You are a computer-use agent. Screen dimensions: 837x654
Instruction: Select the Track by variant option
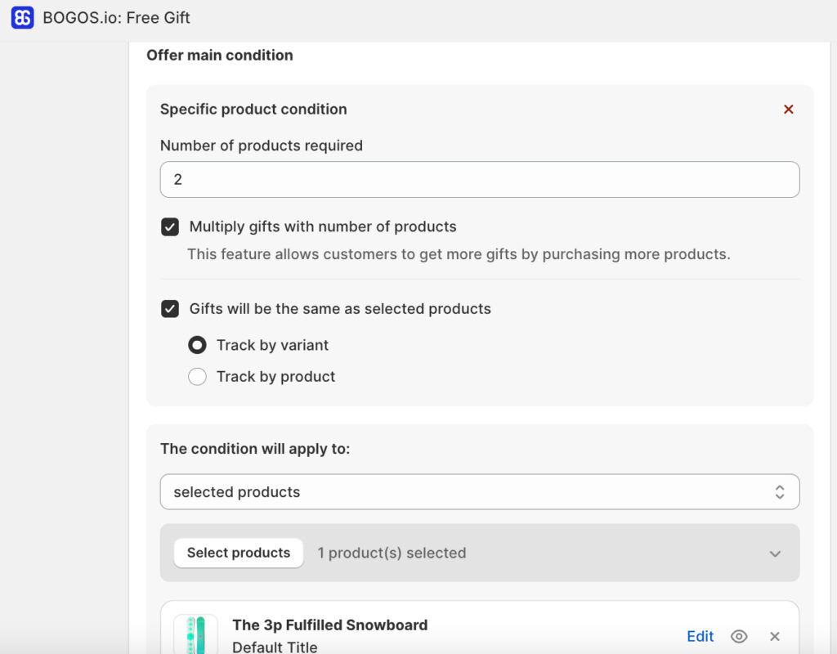(x=197, y=346)
